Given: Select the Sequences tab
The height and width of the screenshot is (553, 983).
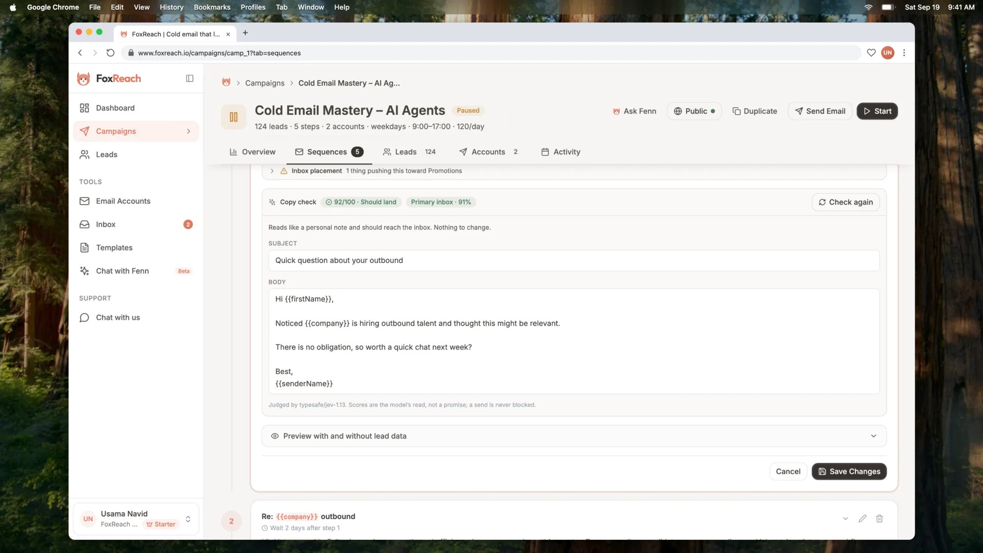Looking at the screenshot, I should coord(329,152).
